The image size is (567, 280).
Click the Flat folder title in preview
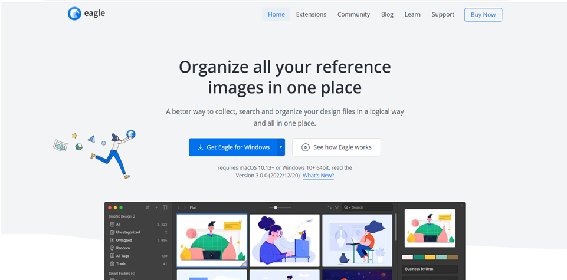pyautogui.click(x=193, y=207)
